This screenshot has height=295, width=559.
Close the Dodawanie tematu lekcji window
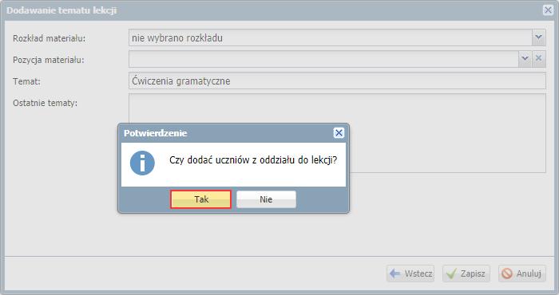coord(548,10)
